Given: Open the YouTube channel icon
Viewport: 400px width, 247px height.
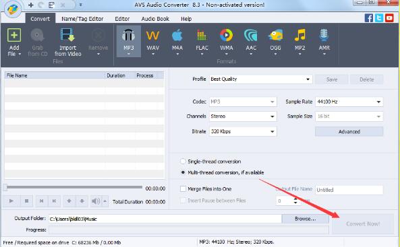Looking at the screenshot, I should pos(389,18).
